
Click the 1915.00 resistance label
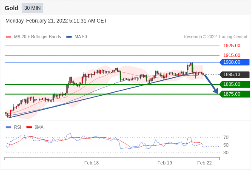[x=232, y=55]
